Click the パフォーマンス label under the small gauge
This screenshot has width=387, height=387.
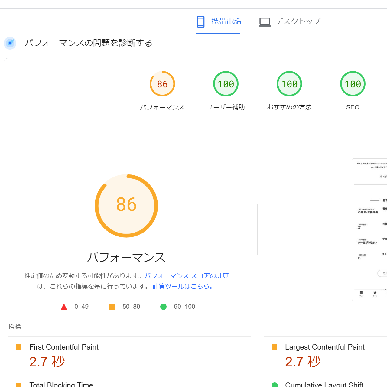[x=162, y=107]
